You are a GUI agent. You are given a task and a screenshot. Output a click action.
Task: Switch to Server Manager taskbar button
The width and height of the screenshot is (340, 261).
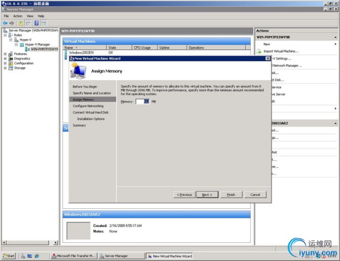click(x=121, y=256)
